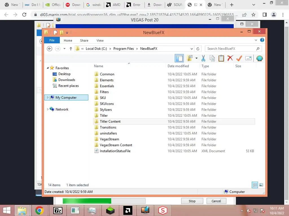289x216 pixels.
Task: Click the muted volume tray icon
Action: click(249, 211)
